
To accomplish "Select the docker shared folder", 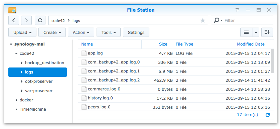I will tap(26, 100).
